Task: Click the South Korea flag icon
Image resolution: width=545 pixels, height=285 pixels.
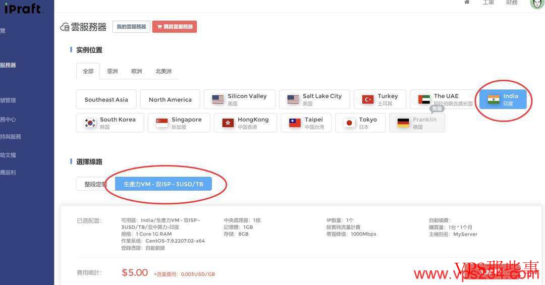Action: click(90, 123)
